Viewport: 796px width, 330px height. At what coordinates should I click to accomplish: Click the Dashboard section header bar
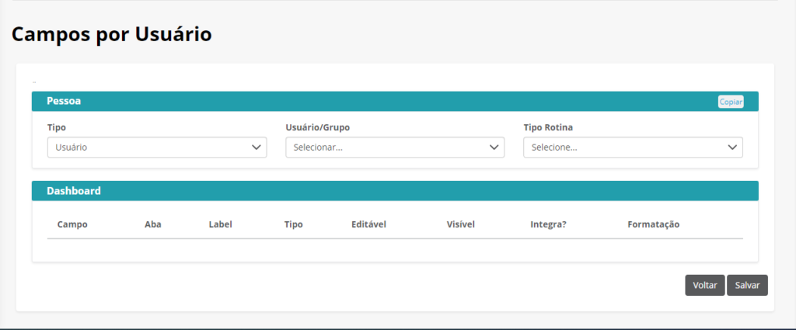(x=395, y=191)
